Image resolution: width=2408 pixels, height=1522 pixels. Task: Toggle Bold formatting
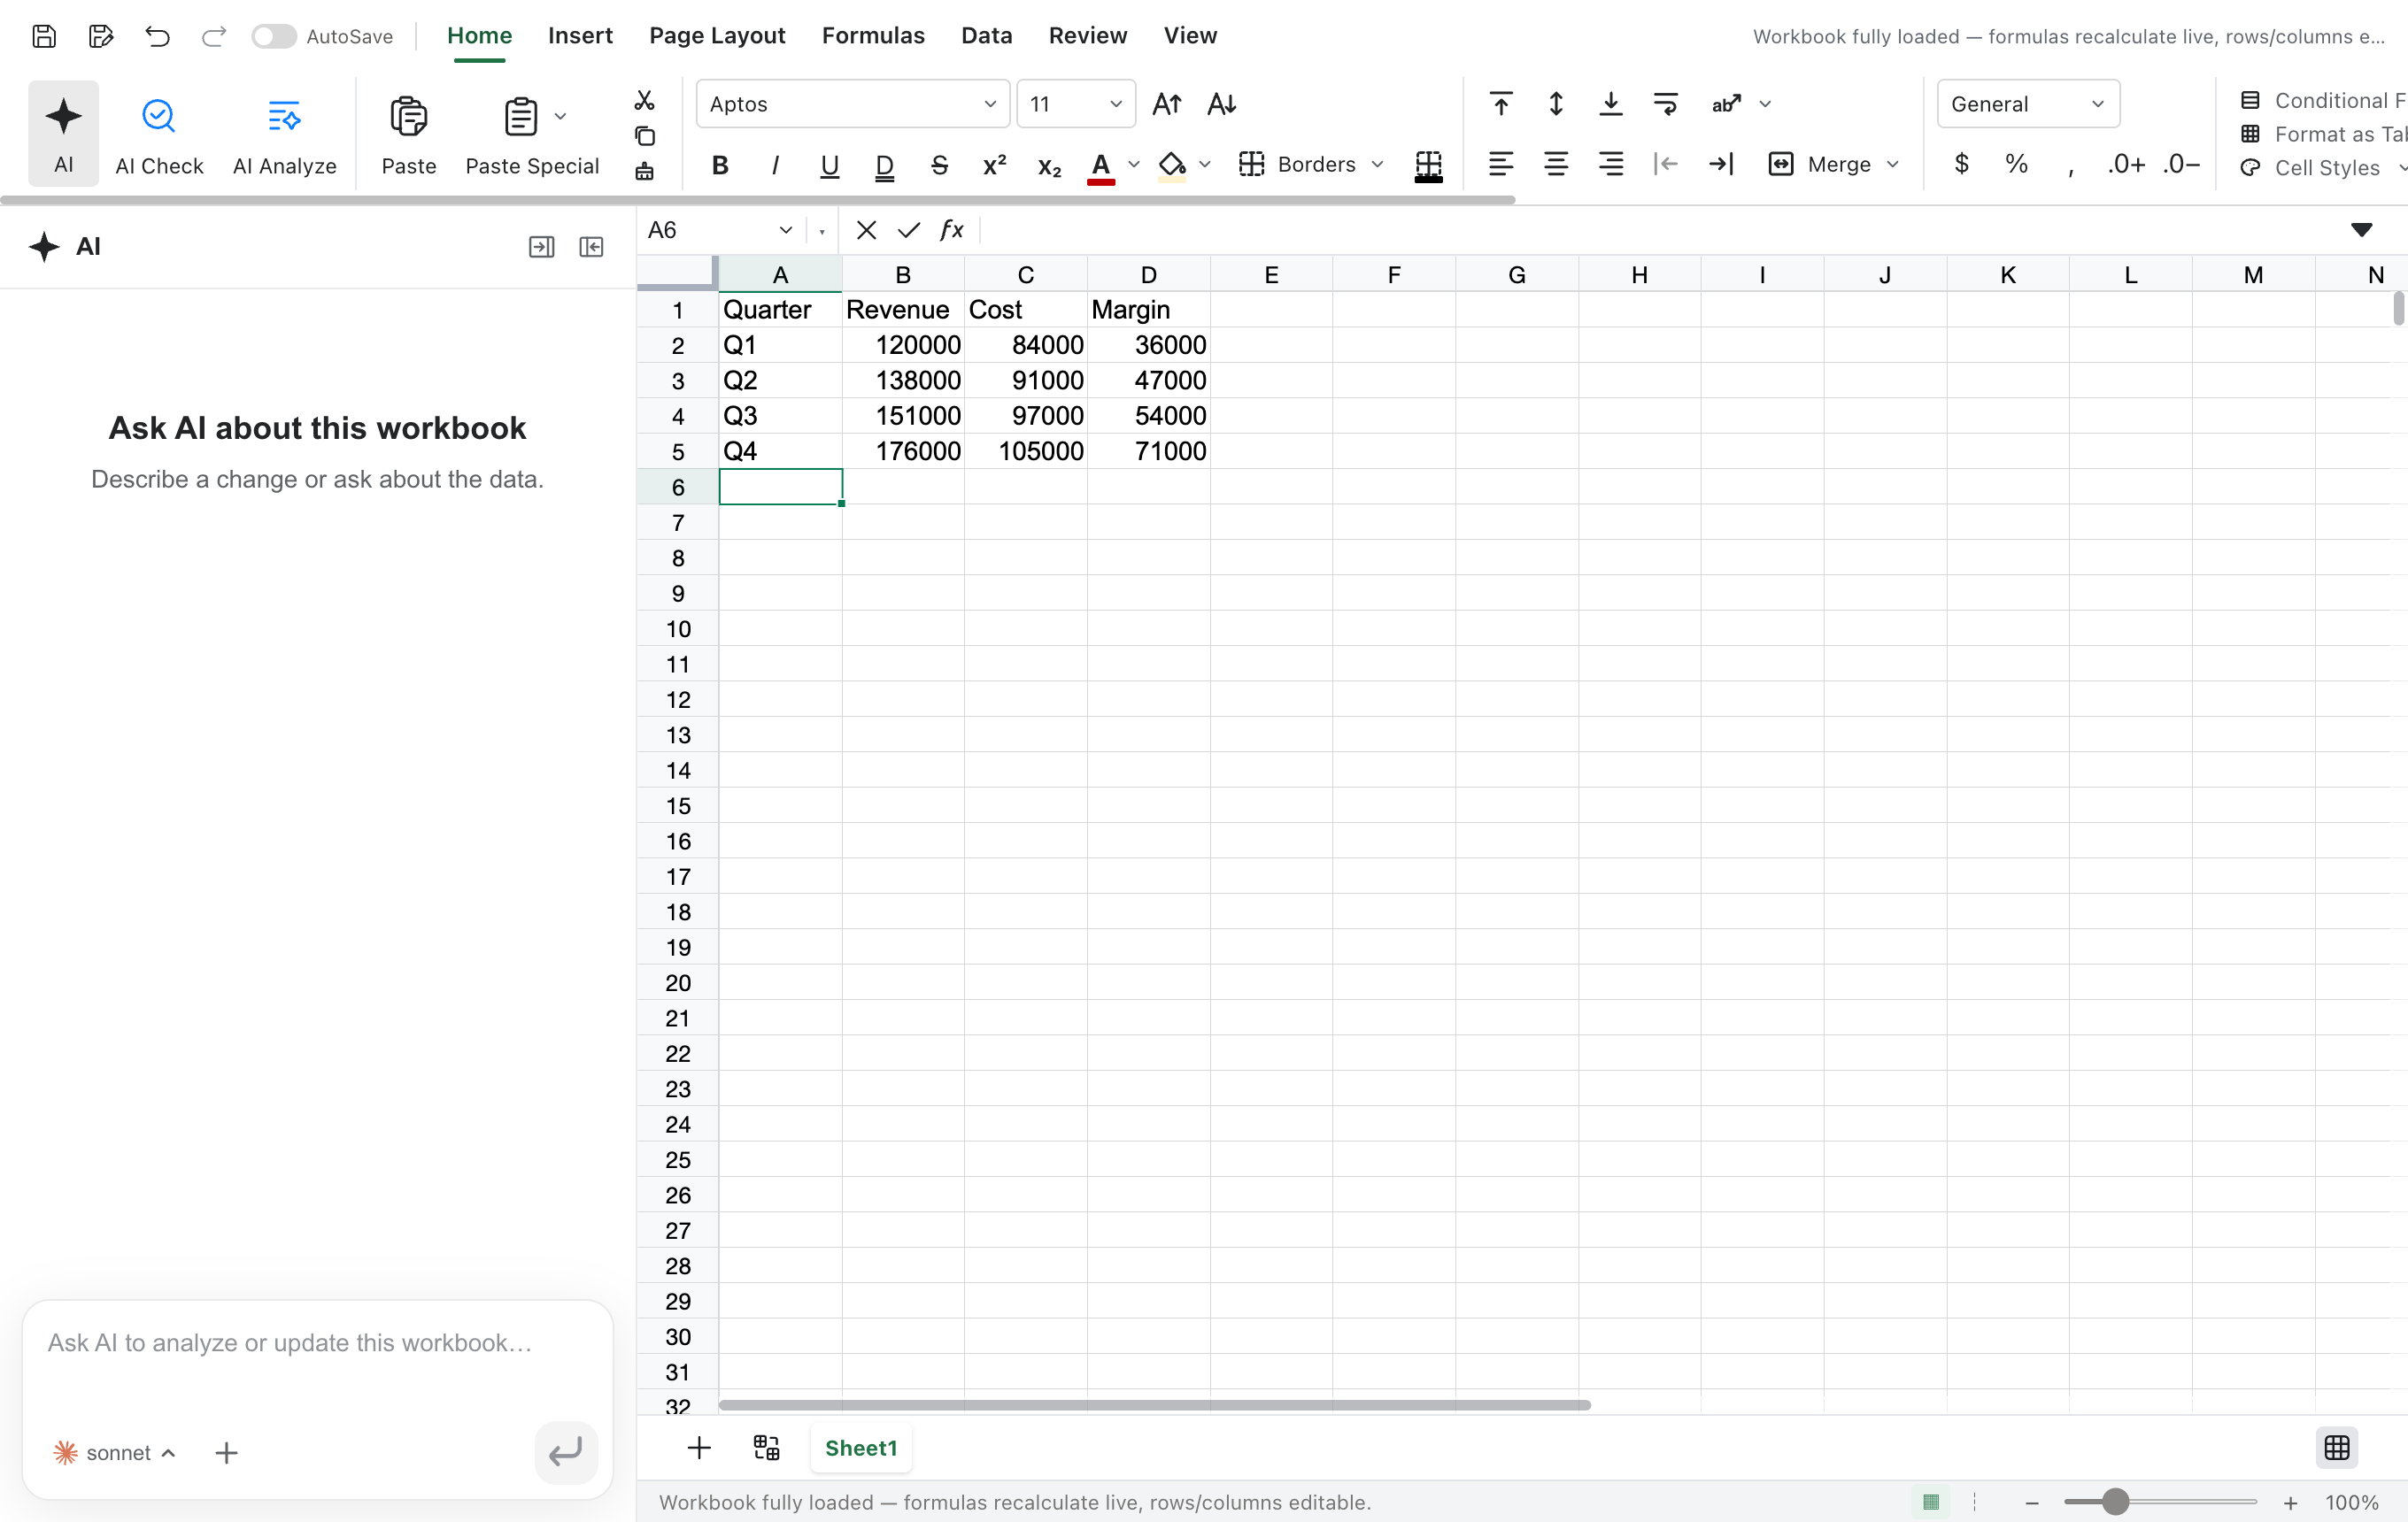click(x=720, y=165)
